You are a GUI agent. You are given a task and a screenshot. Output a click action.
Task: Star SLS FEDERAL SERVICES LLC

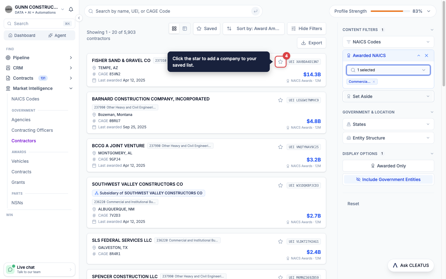[x=280, y=241]
